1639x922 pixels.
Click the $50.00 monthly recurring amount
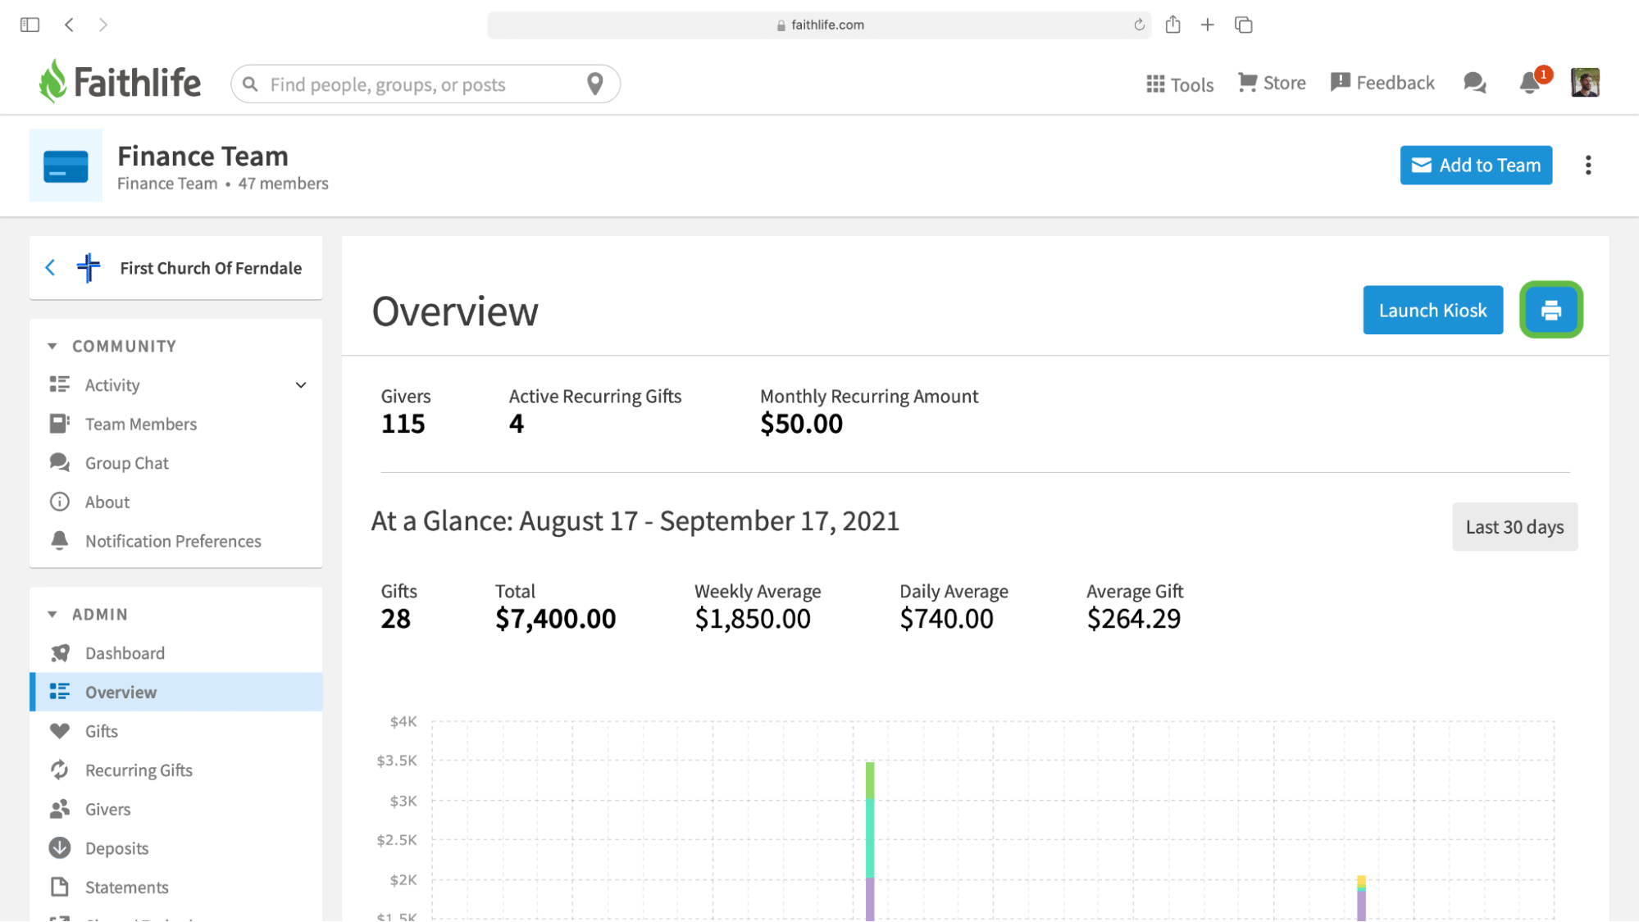(801, 424)
